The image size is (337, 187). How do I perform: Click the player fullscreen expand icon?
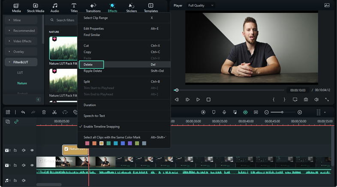(x=327, y=100)
